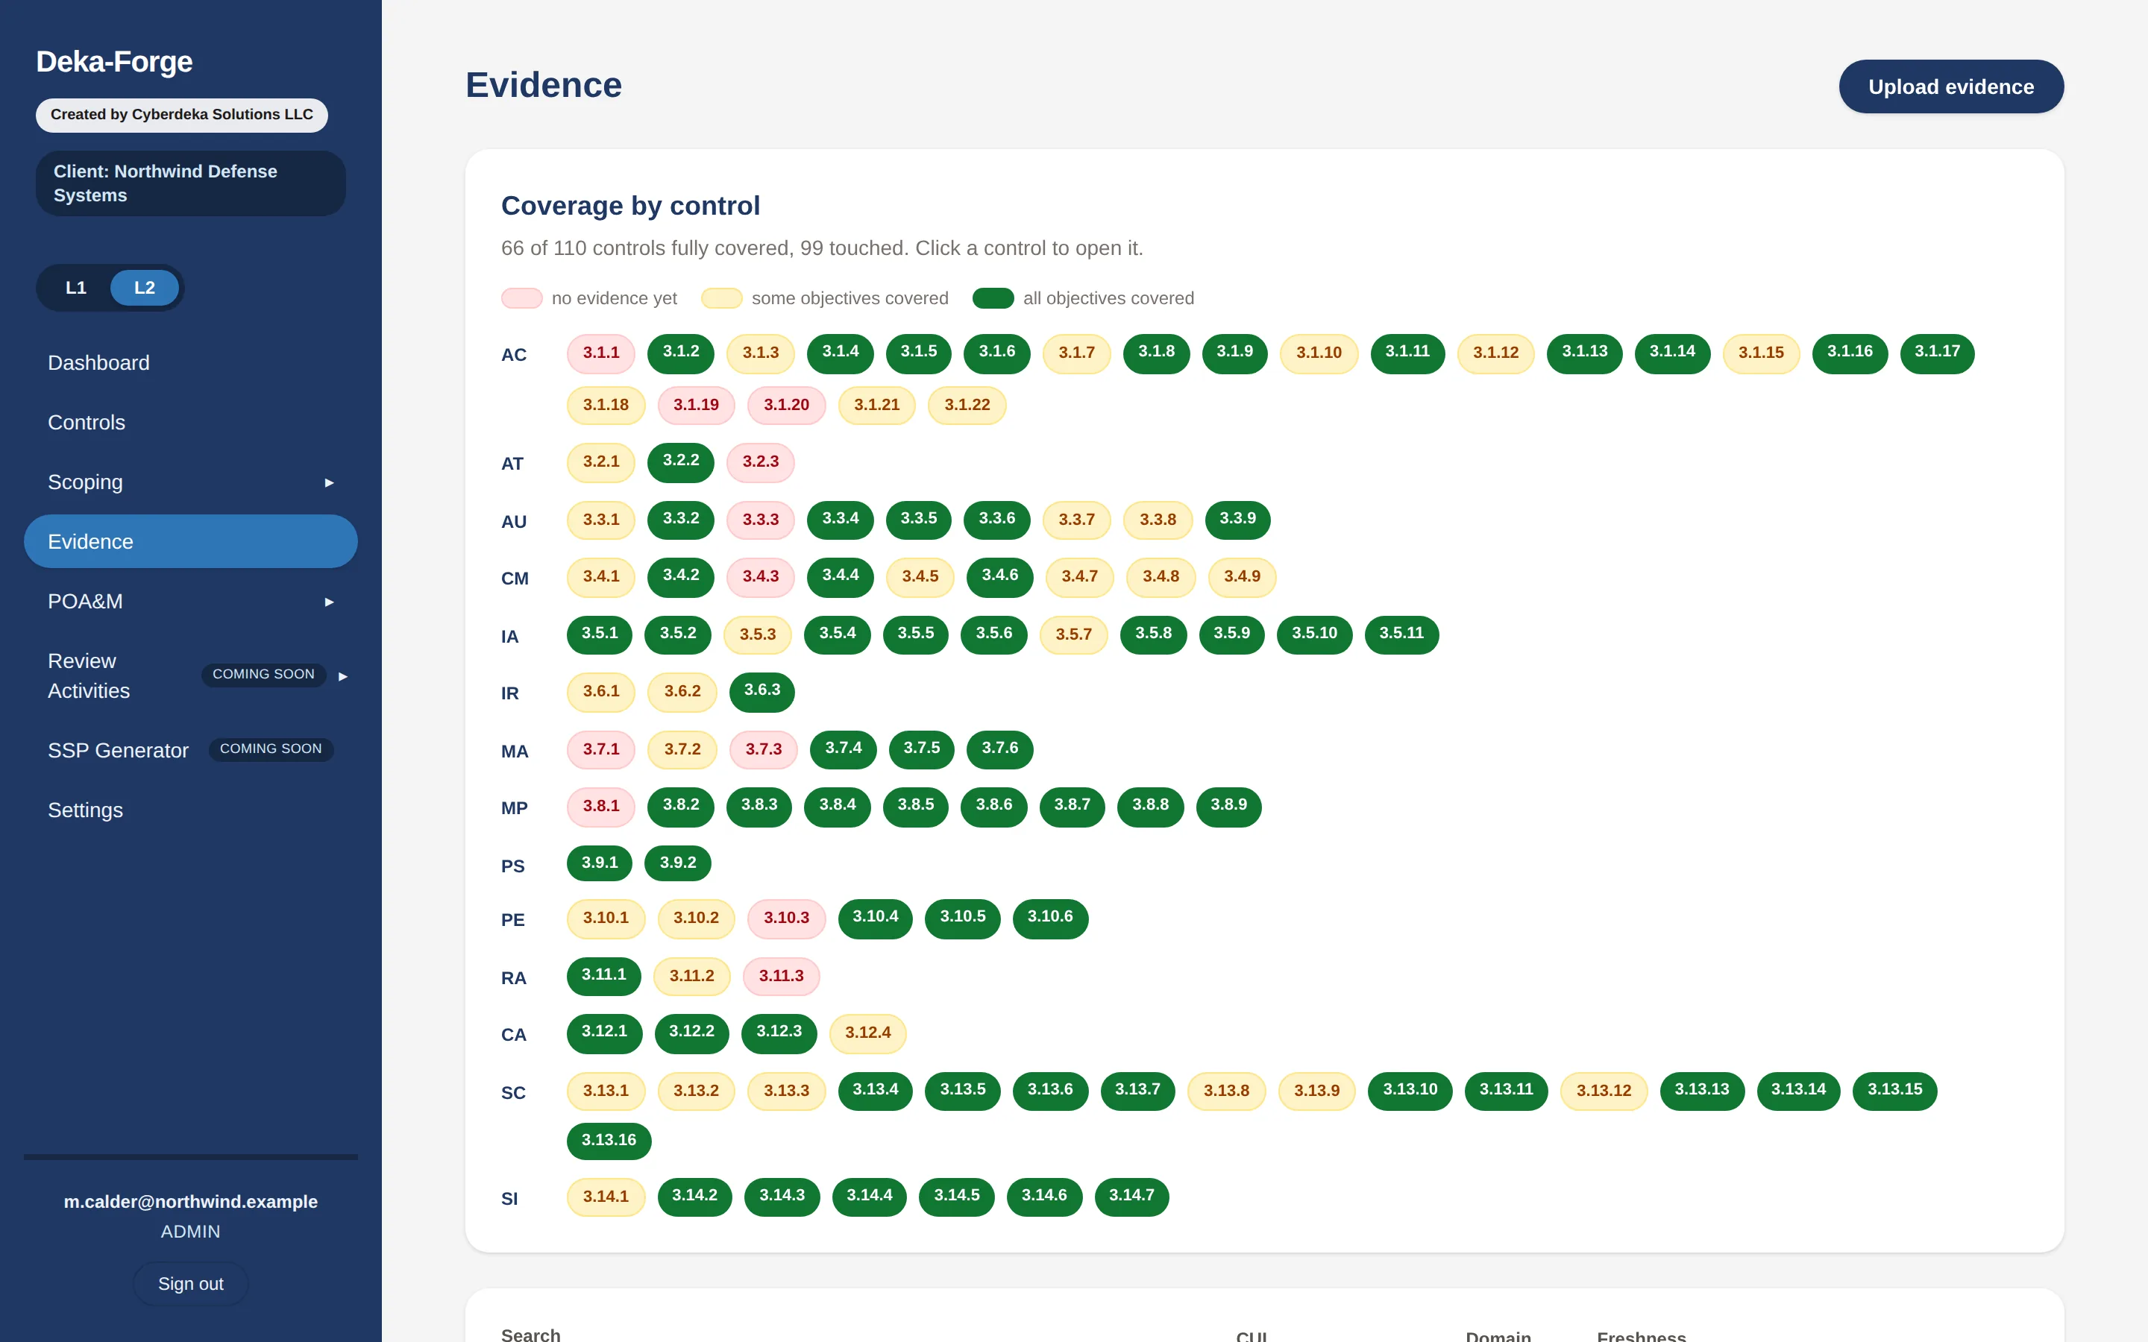Open control 3.1.1 red chip
The image size is (2148, 1342).
click(x=601, y=353)
